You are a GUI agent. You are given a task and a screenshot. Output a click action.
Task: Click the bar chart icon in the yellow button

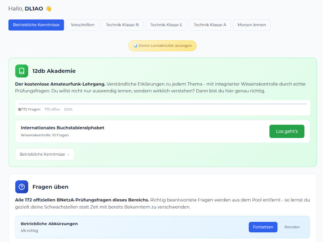pos(135,46)
